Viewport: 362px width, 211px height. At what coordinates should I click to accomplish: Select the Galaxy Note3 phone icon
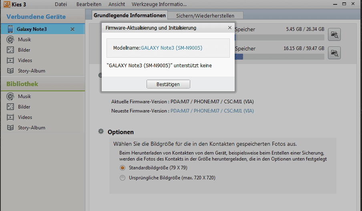pyautogui.click(x=10, y=29)
